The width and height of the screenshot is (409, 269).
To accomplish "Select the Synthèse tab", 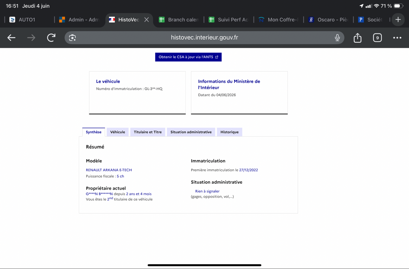I will click(x=93, y=132).
